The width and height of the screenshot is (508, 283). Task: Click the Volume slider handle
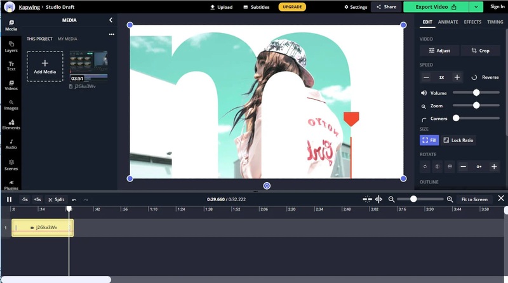pos(476,93)
